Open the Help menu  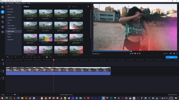[29, 3]
